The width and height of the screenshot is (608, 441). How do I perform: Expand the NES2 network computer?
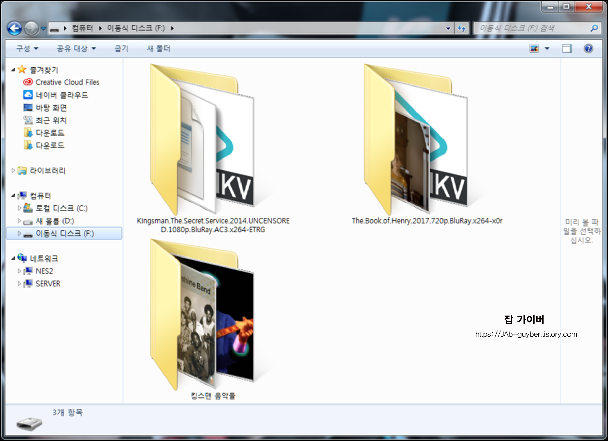[x=19, y=271]
